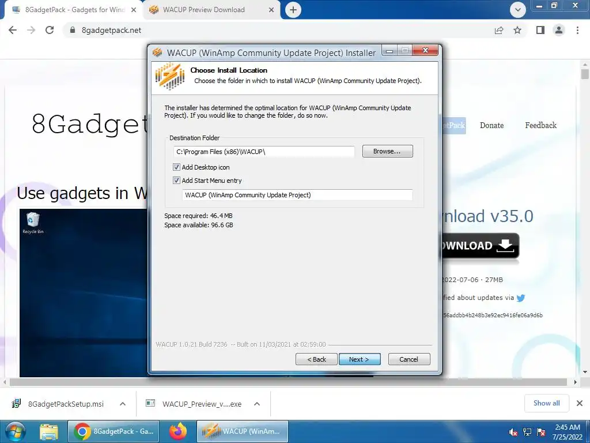Close the WACUP installer window
Viewport: 590px width, 443px height.
pyautogui.click(x=425, y=50)
